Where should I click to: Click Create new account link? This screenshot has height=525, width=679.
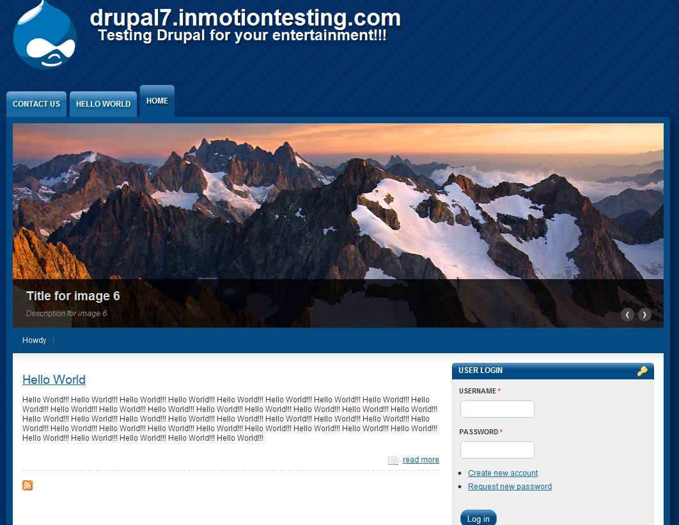click(x=503, y=473)
